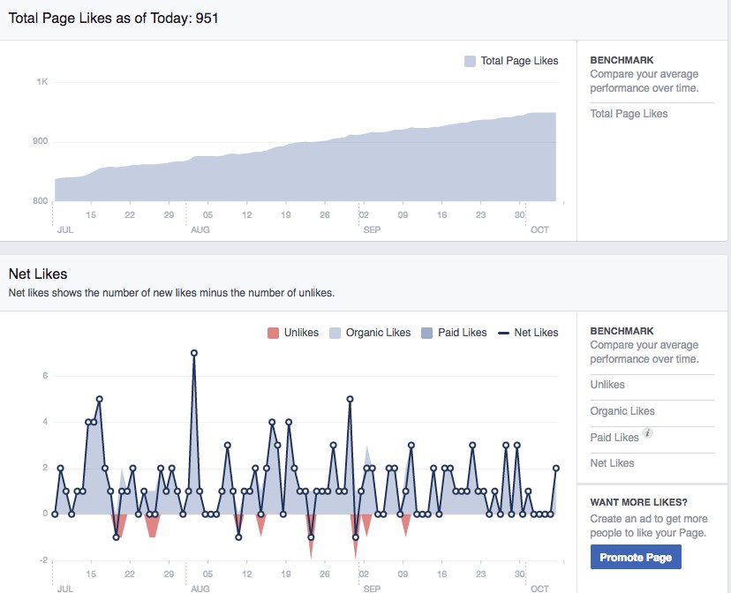This screenshot has height=593, width=731.
Task: Open the Total Page Likes benchmark link
Action: click(x=629, y=114)
